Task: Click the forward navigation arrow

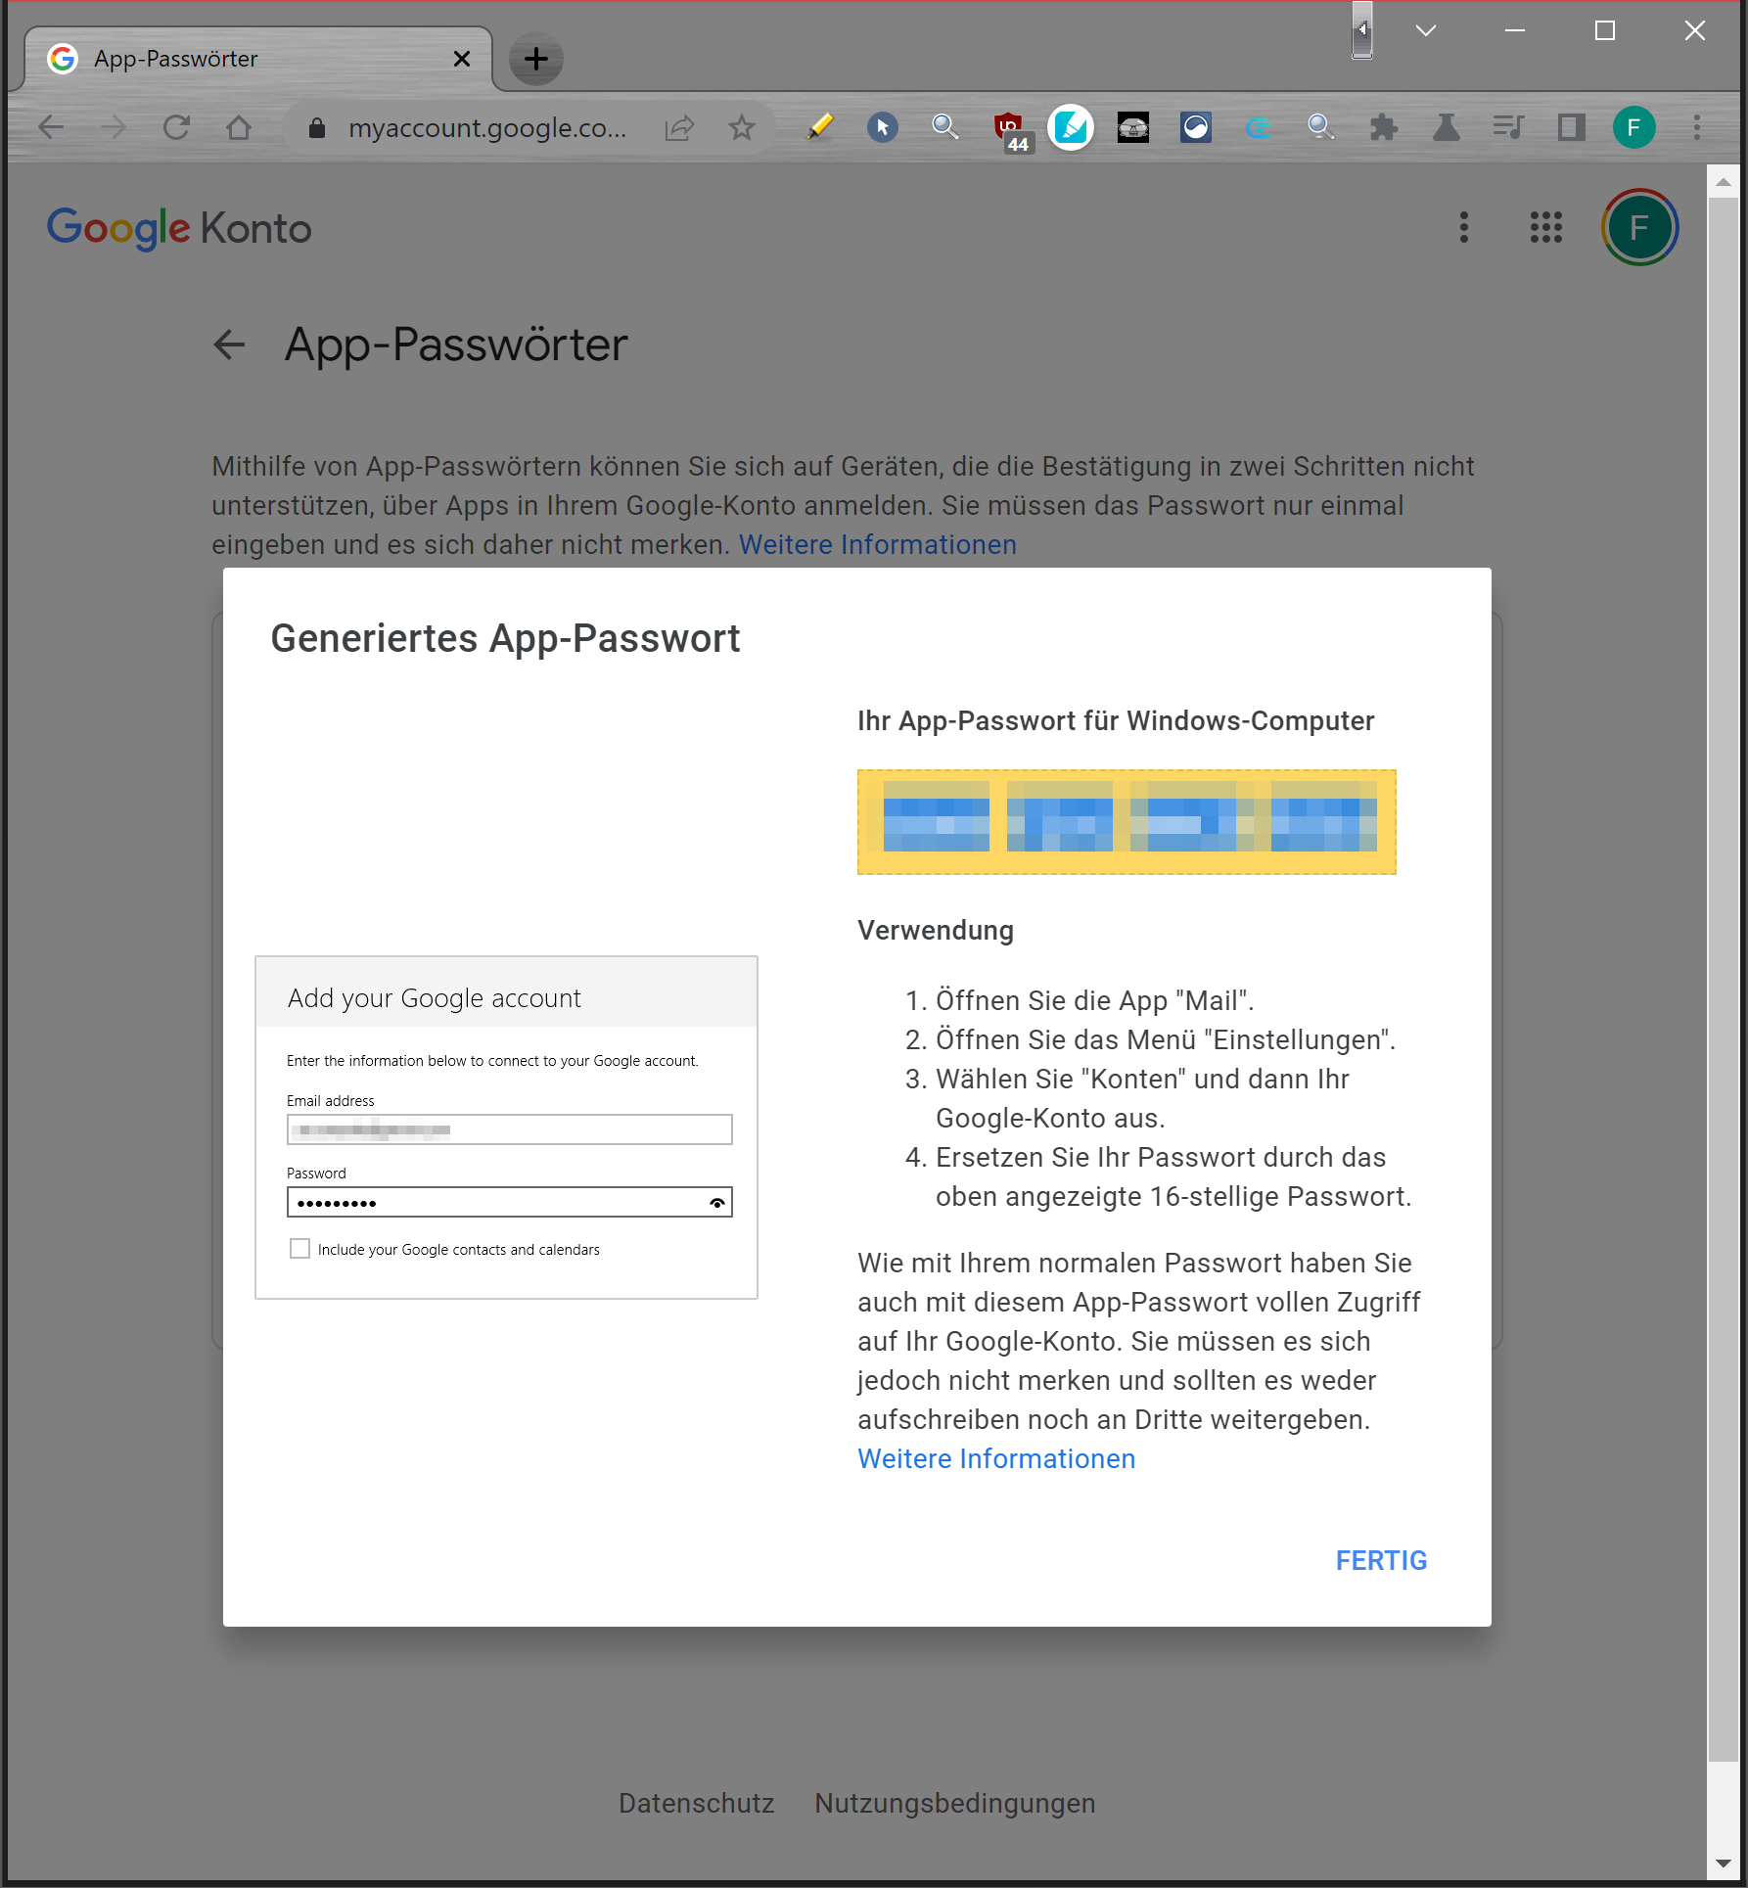Action: click(114, 127)
